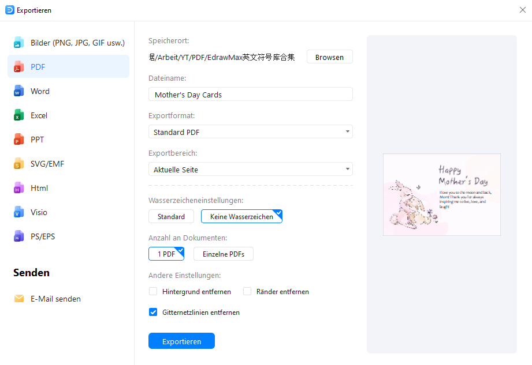This screenshot has height=365, width=532.
Task: Uncheck Gitternetzlinien entfernen
Action: click(153, 313)
